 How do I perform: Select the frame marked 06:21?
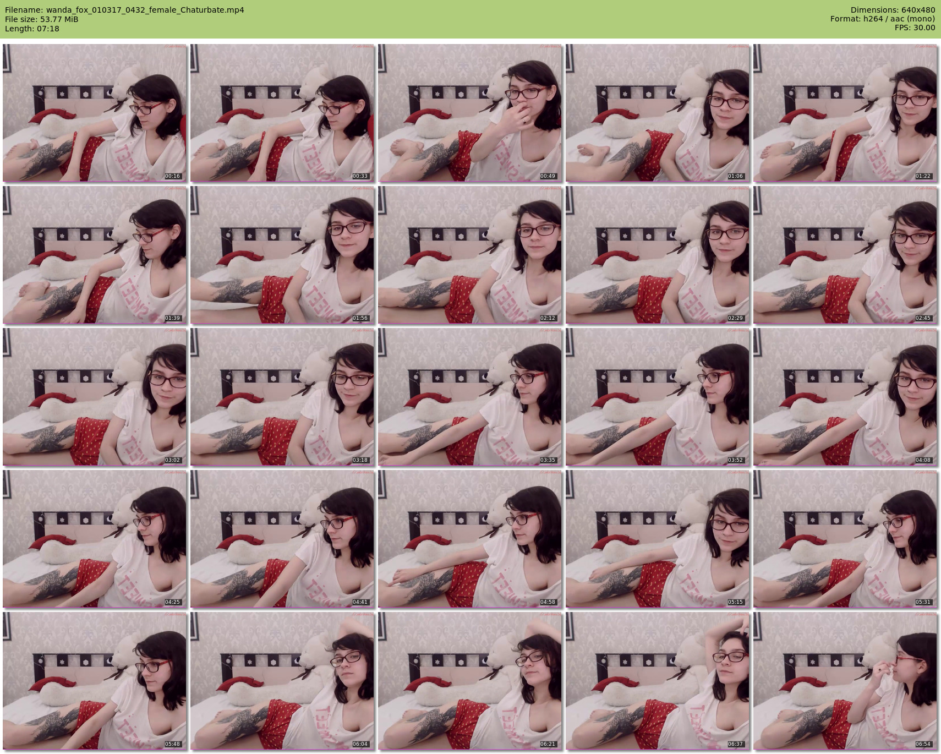pos(470,681)
